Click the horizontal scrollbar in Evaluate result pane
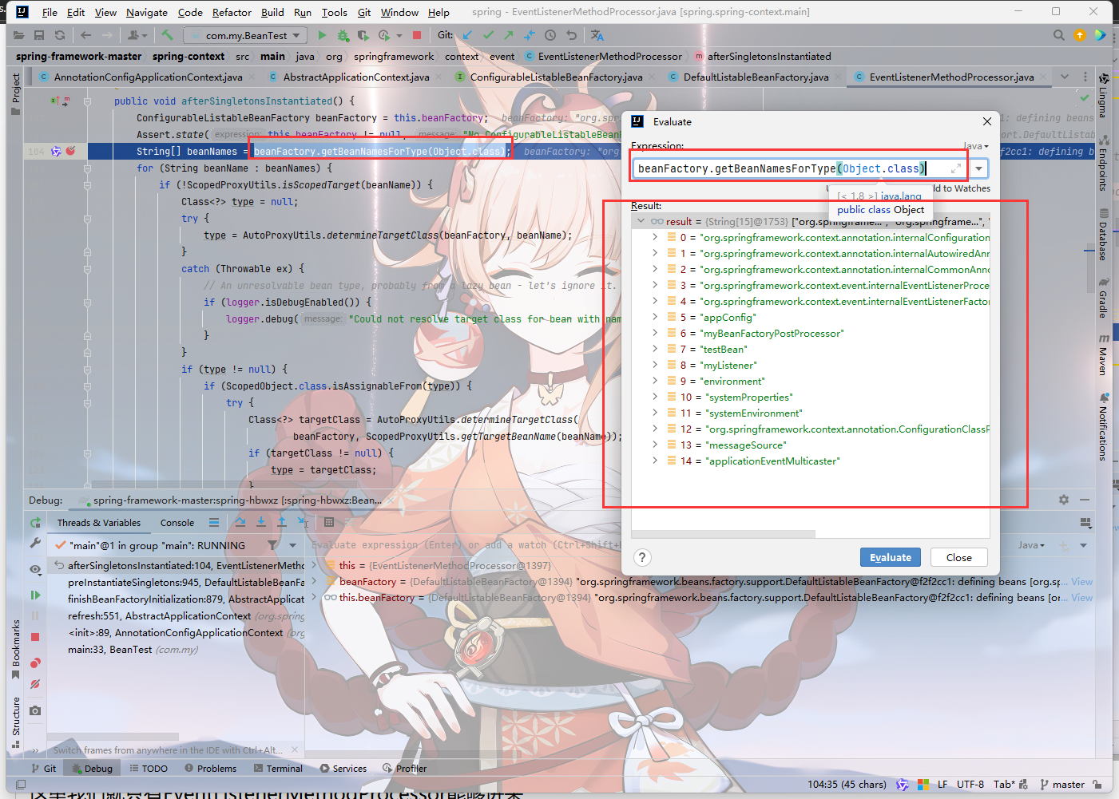The width and height of the screenshot is (1119, 799). [x=724, y=533]
